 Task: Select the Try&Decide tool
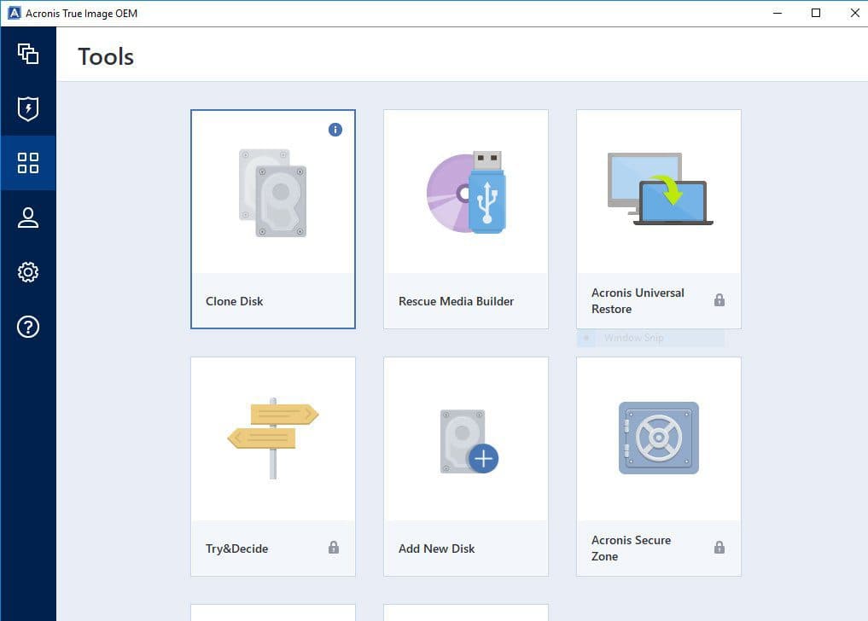pyautogui.click(x=272, y=465)
